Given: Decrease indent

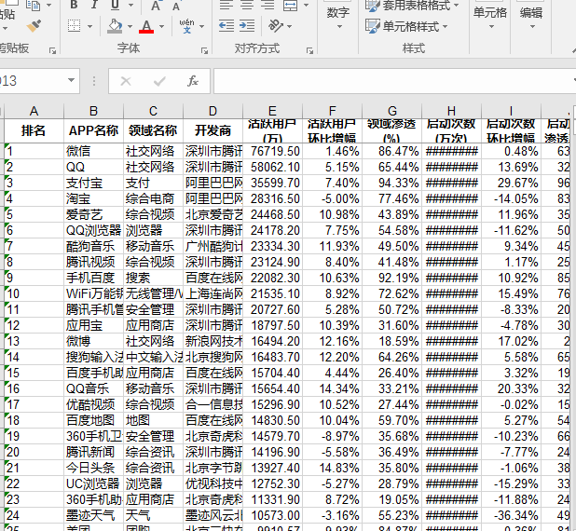Looking at the screenshot, I should tap(226, 26).
